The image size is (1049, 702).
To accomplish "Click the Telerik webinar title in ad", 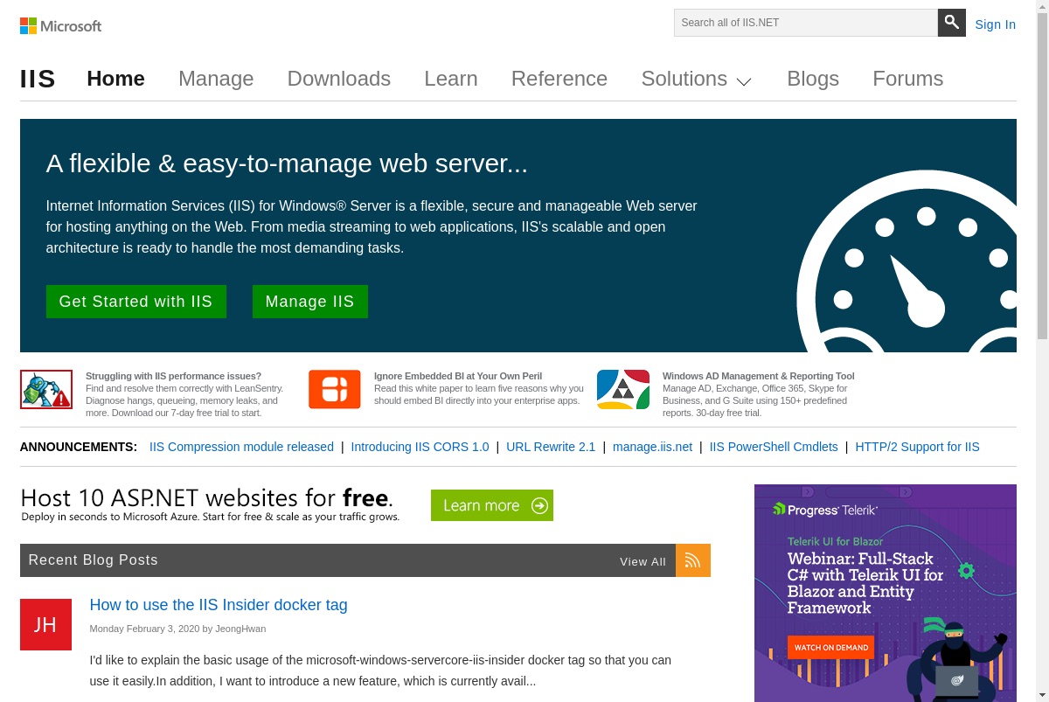I will pyautogui.click(x=865, y=583).
